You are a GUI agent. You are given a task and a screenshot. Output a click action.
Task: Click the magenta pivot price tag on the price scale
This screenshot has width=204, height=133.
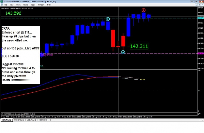point(201,53)
